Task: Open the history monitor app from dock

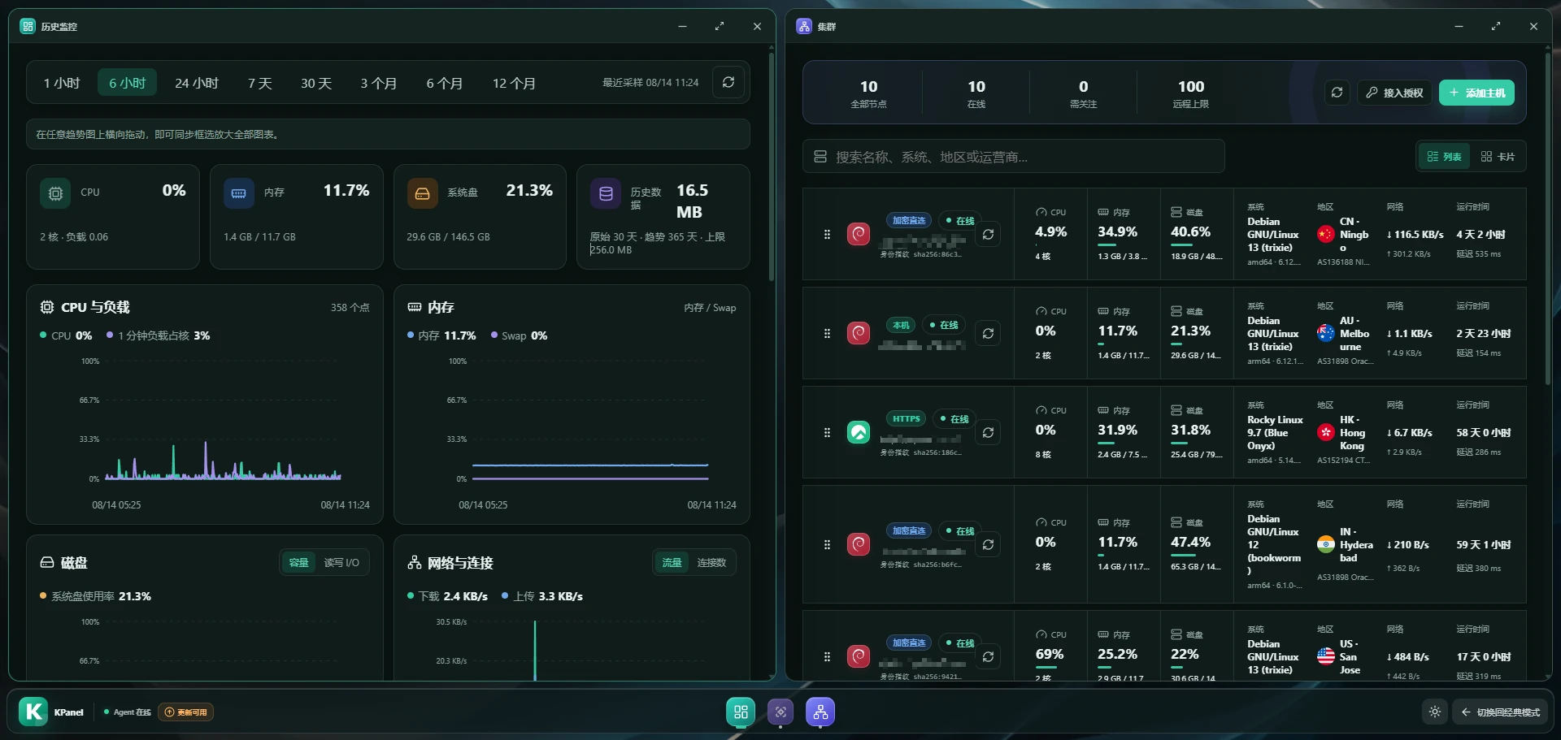Action: tap(741, 712)
